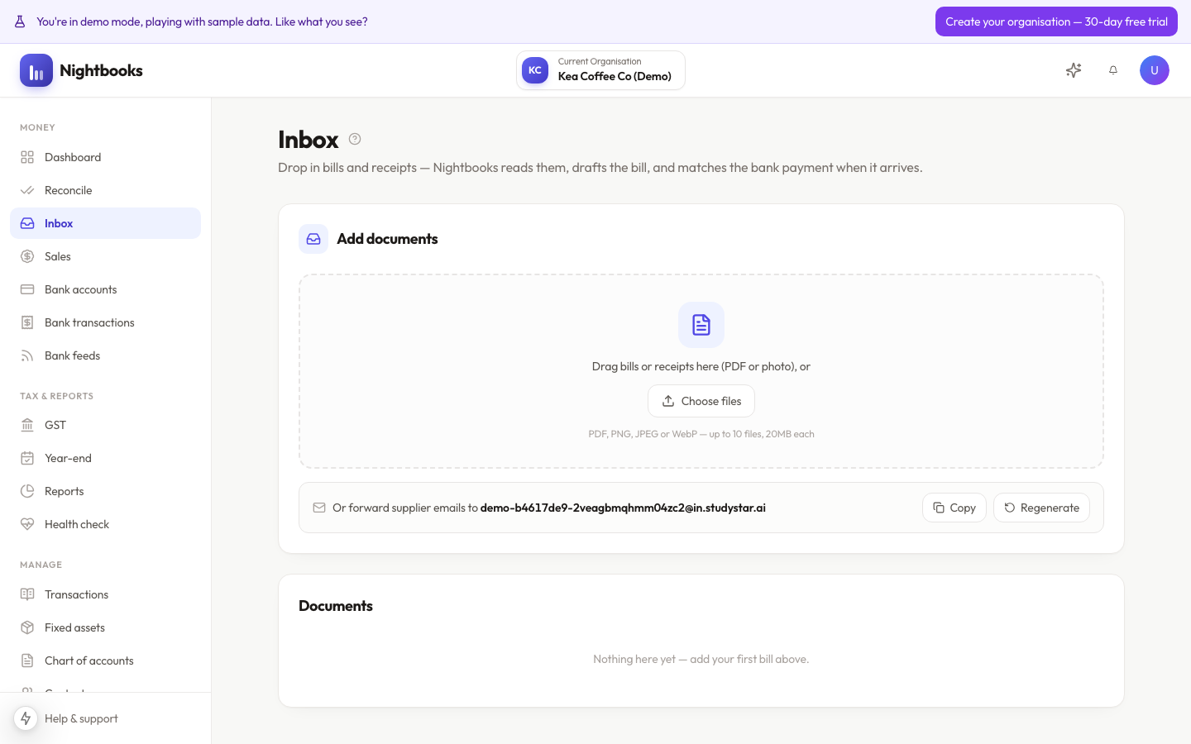The height and width of the screenshot is (744, 1191).
Task: Open the notifications bell
Action: 1113,70
